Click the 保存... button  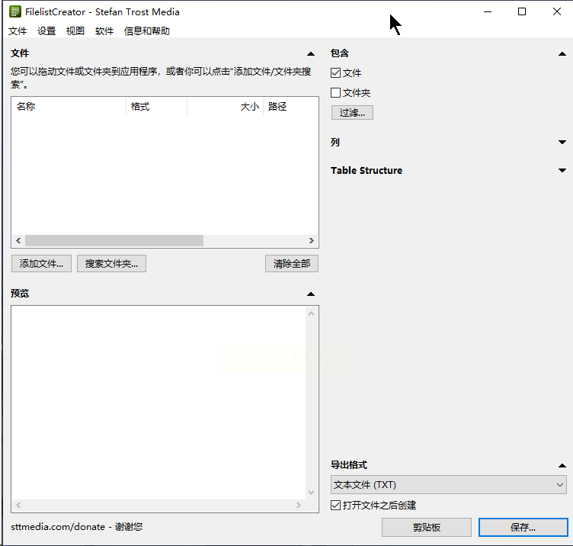click(523, 528)
